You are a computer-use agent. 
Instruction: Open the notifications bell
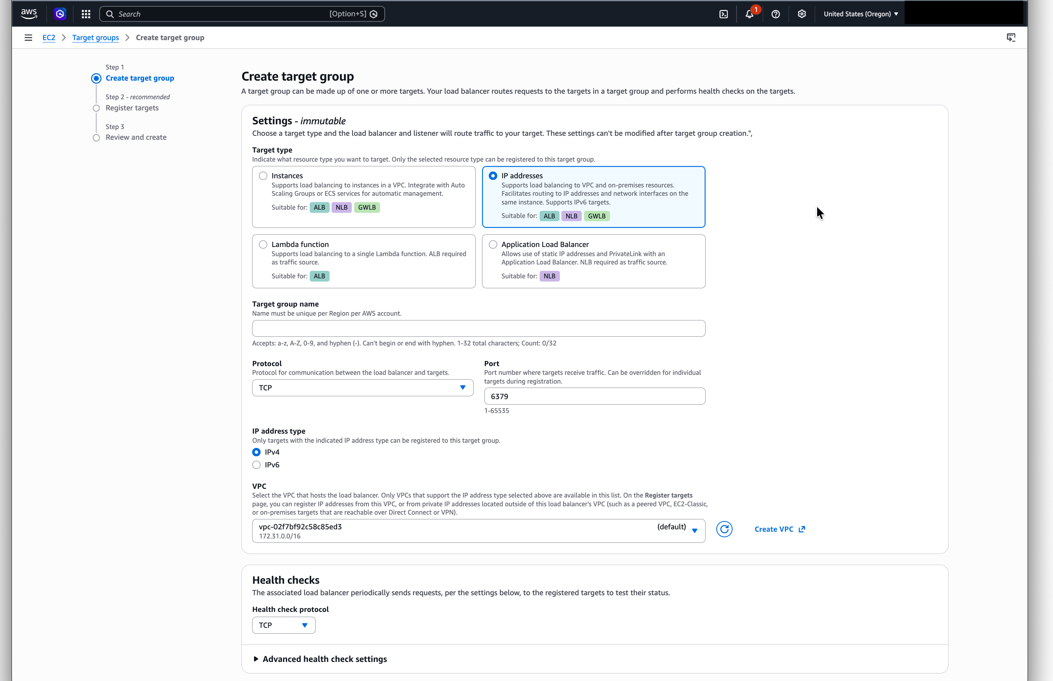click(x=749, y=14)
